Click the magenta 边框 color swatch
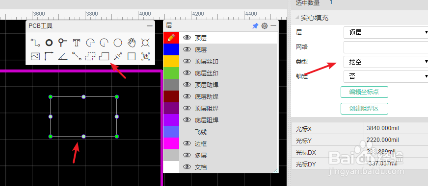This screenshot has height=186, width=428. (x=171, y=143)
